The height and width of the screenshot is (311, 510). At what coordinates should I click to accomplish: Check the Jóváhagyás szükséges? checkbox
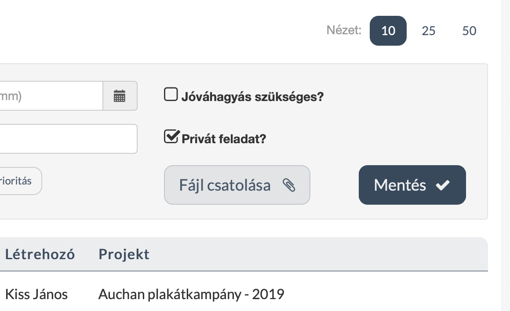(171, 94)
